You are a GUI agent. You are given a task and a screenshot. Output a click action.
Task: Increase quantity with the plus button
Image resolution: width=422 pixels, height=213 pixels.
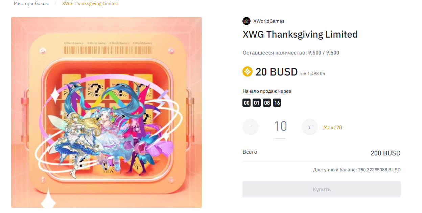[310, 127]
